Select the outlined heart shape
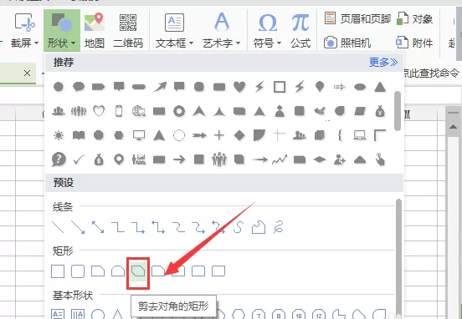This screenshot has width=462, height=319. point(99,111)
